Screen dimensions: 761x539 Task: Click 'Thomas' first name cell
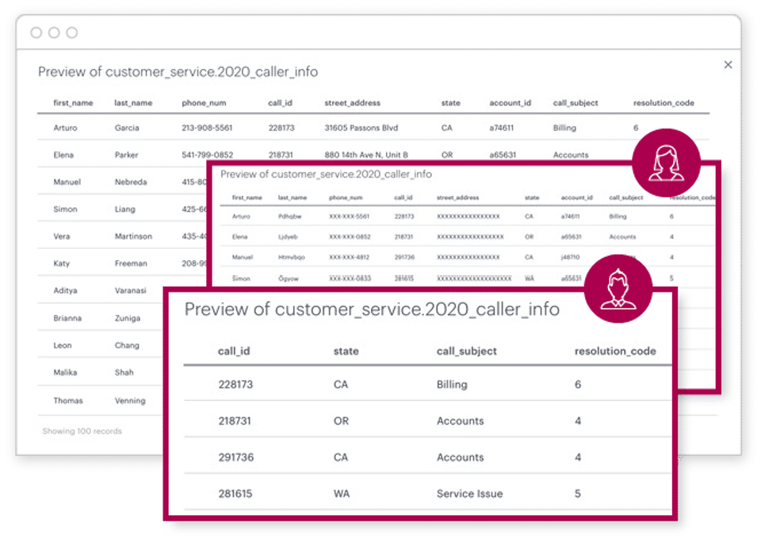click(68, 401)
